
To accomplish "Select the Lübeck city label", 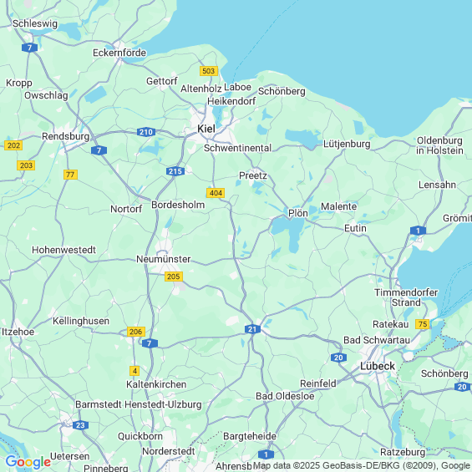I will point(378,366).
